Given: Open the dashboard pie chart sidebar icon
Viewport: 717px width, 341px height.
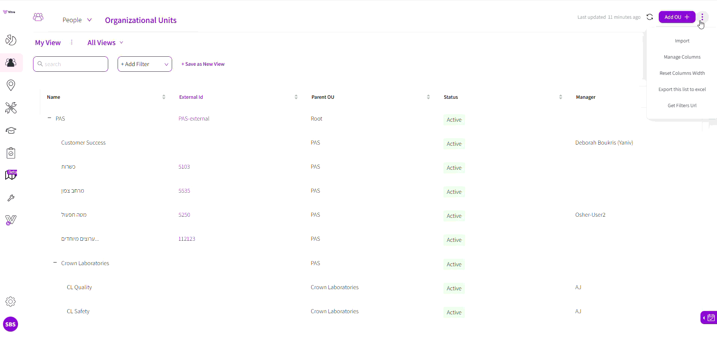Looking at the screenshot, I should 11,40.
